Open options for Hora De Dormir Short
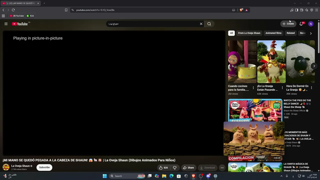Screen dimensions: 320x180 pos(311,88)
